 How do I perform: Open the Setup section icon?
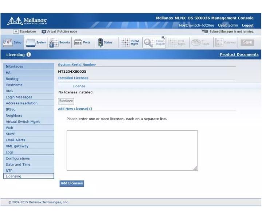8,43
